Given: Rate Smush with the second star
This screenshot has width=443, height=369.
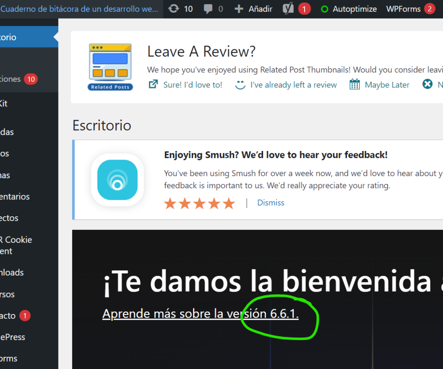Looking at the screenshot, I should [185, 203].
